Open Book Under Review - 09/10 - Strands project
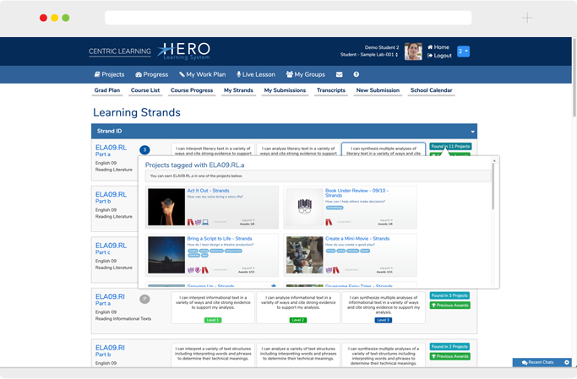 pos(357,193)
